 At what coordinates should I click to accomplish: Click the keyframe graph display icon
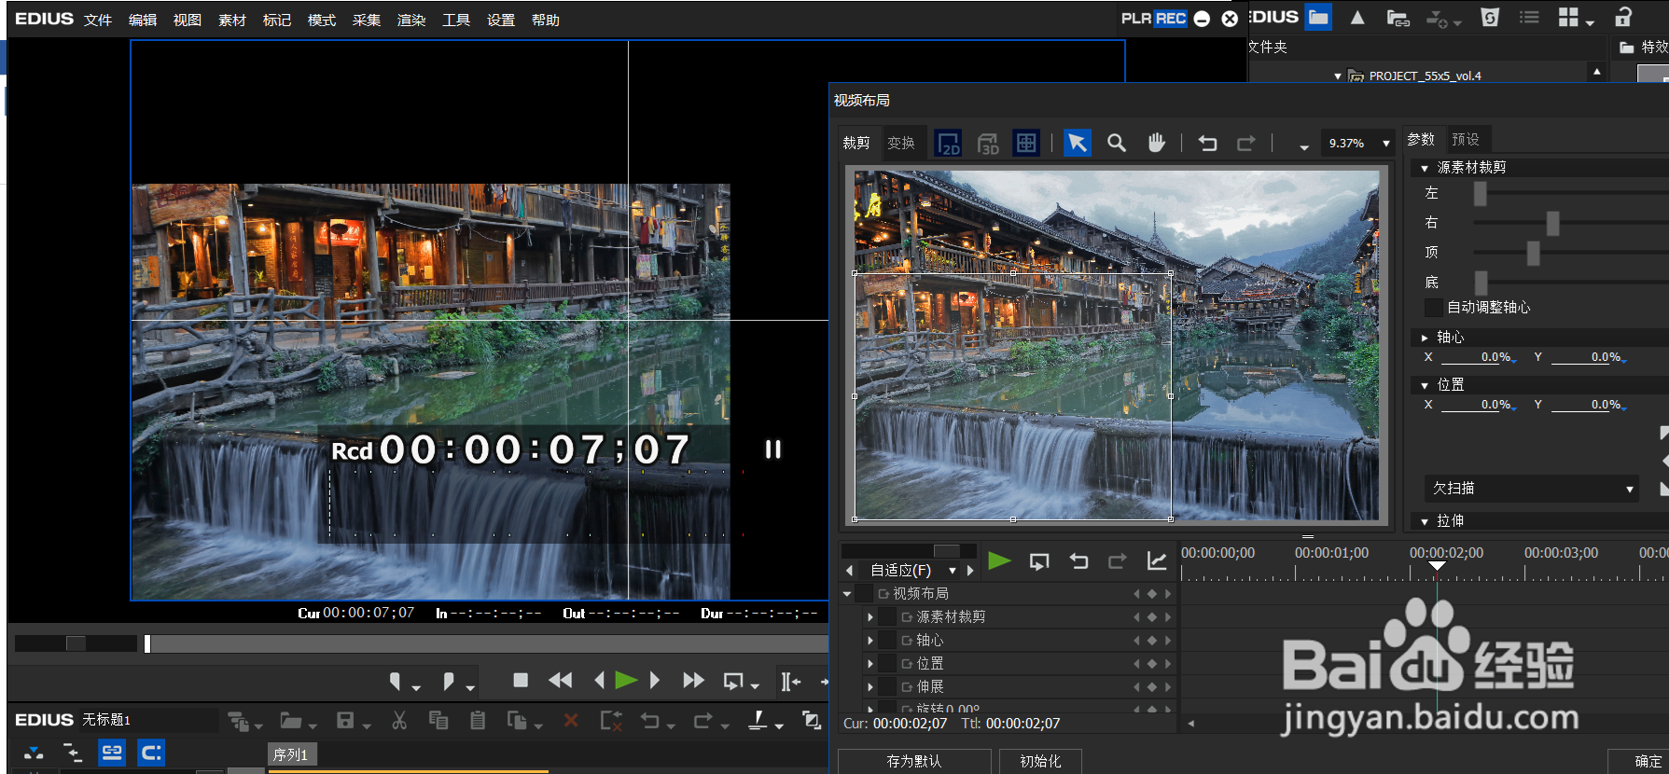(1157, 561)
